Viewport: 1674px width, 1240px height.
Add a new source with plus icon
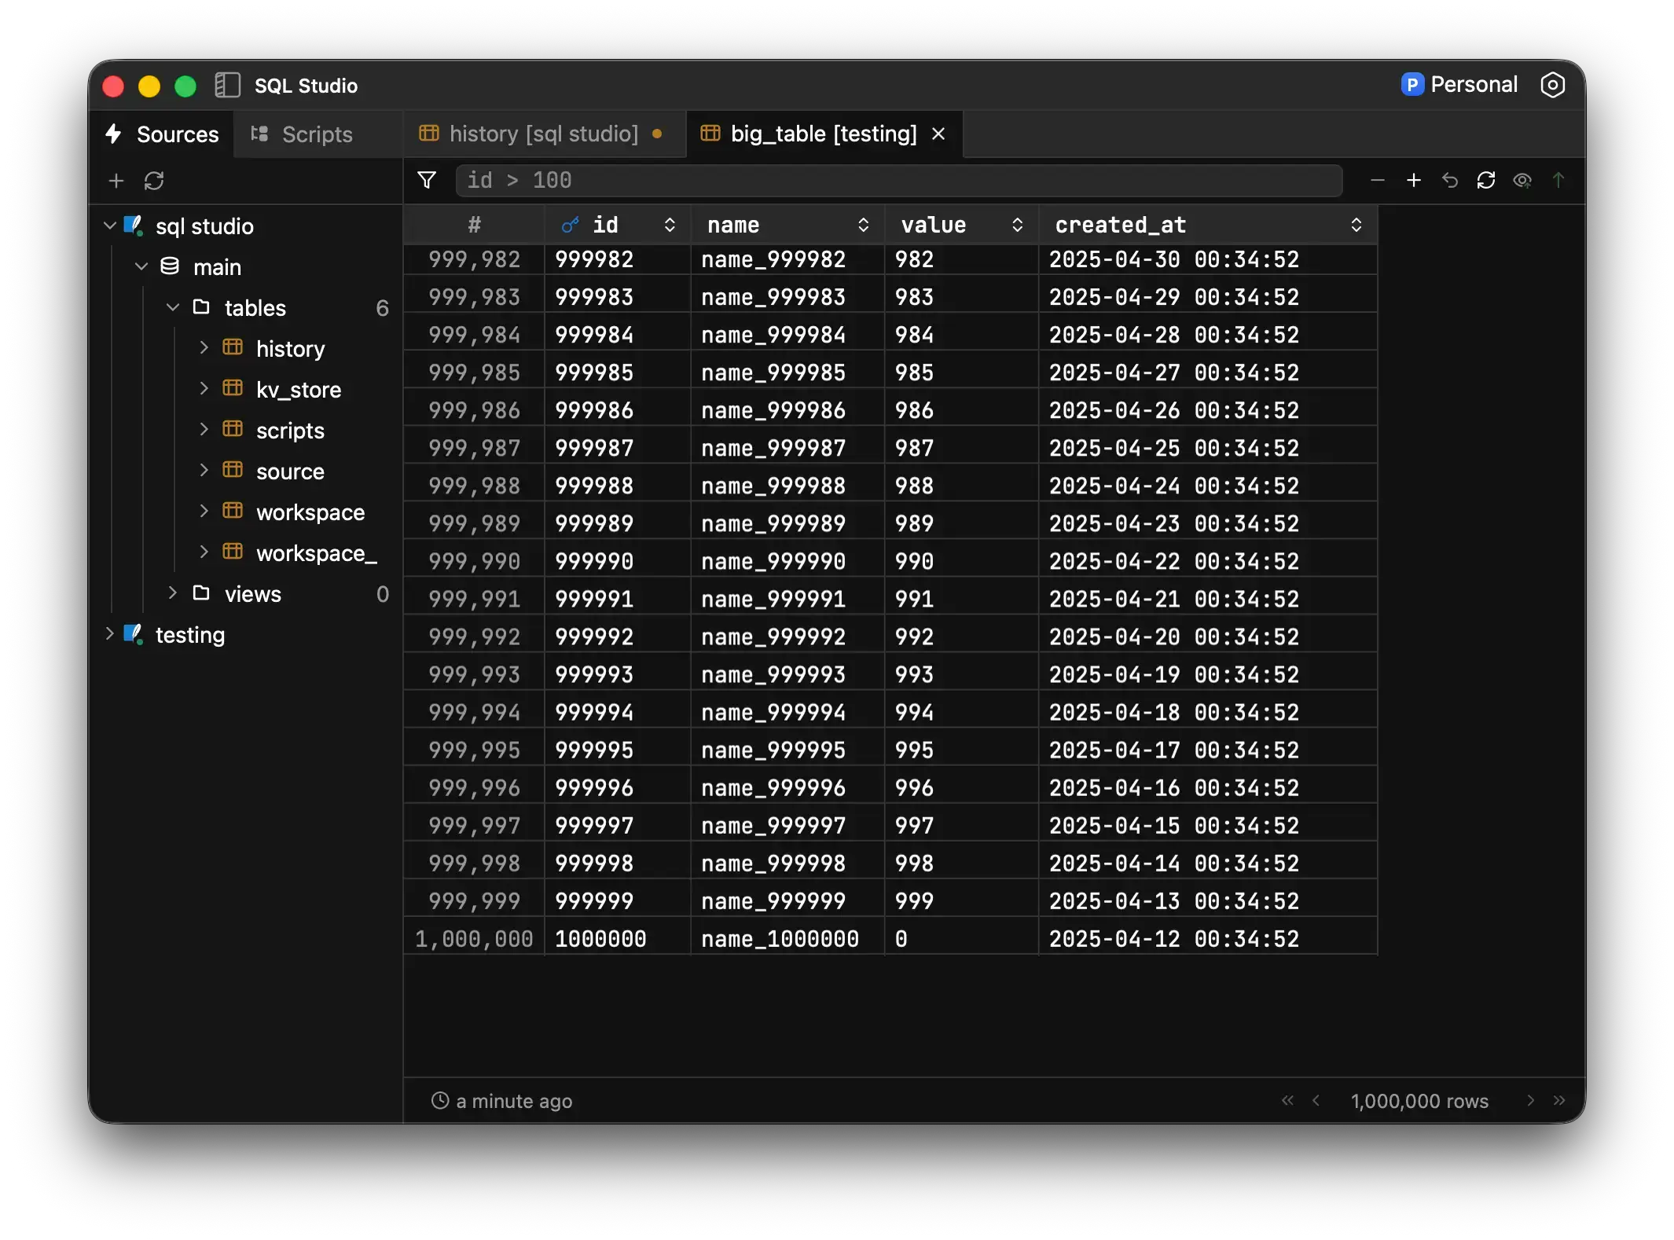tap(116, 182)
